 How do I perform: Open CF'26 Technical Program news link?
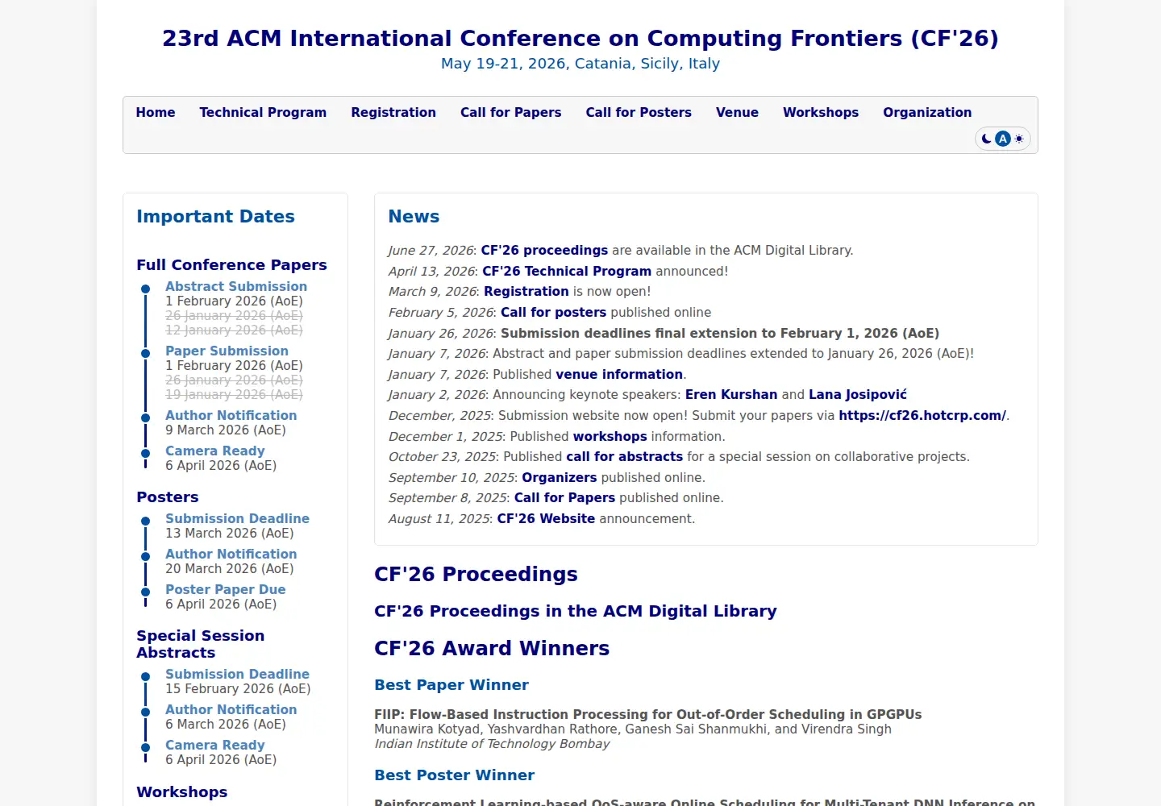click(567, 272)
